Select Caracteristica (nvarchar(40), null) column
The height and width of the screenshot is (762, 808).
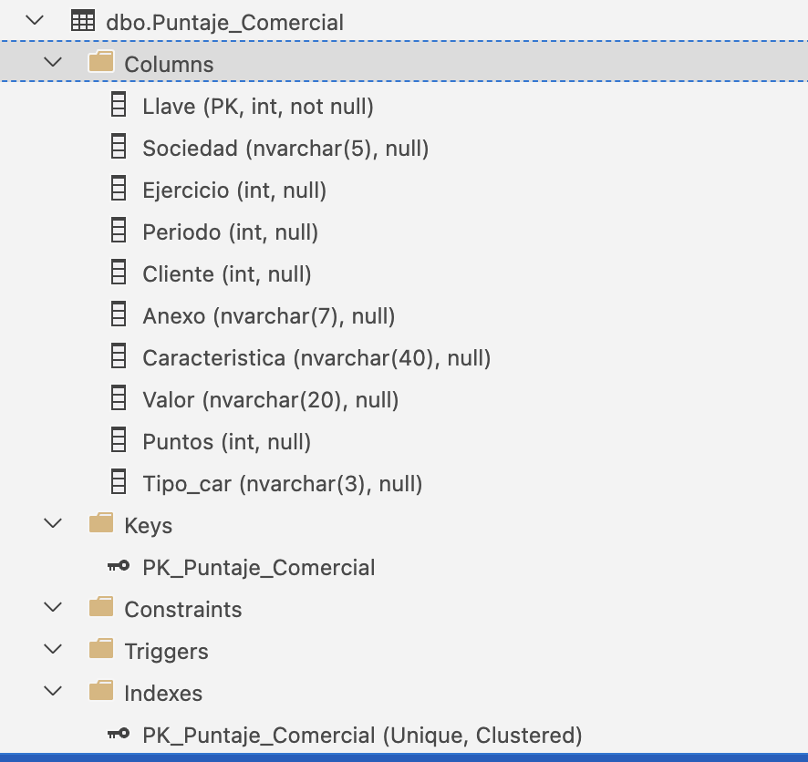(x=317, y=358)
